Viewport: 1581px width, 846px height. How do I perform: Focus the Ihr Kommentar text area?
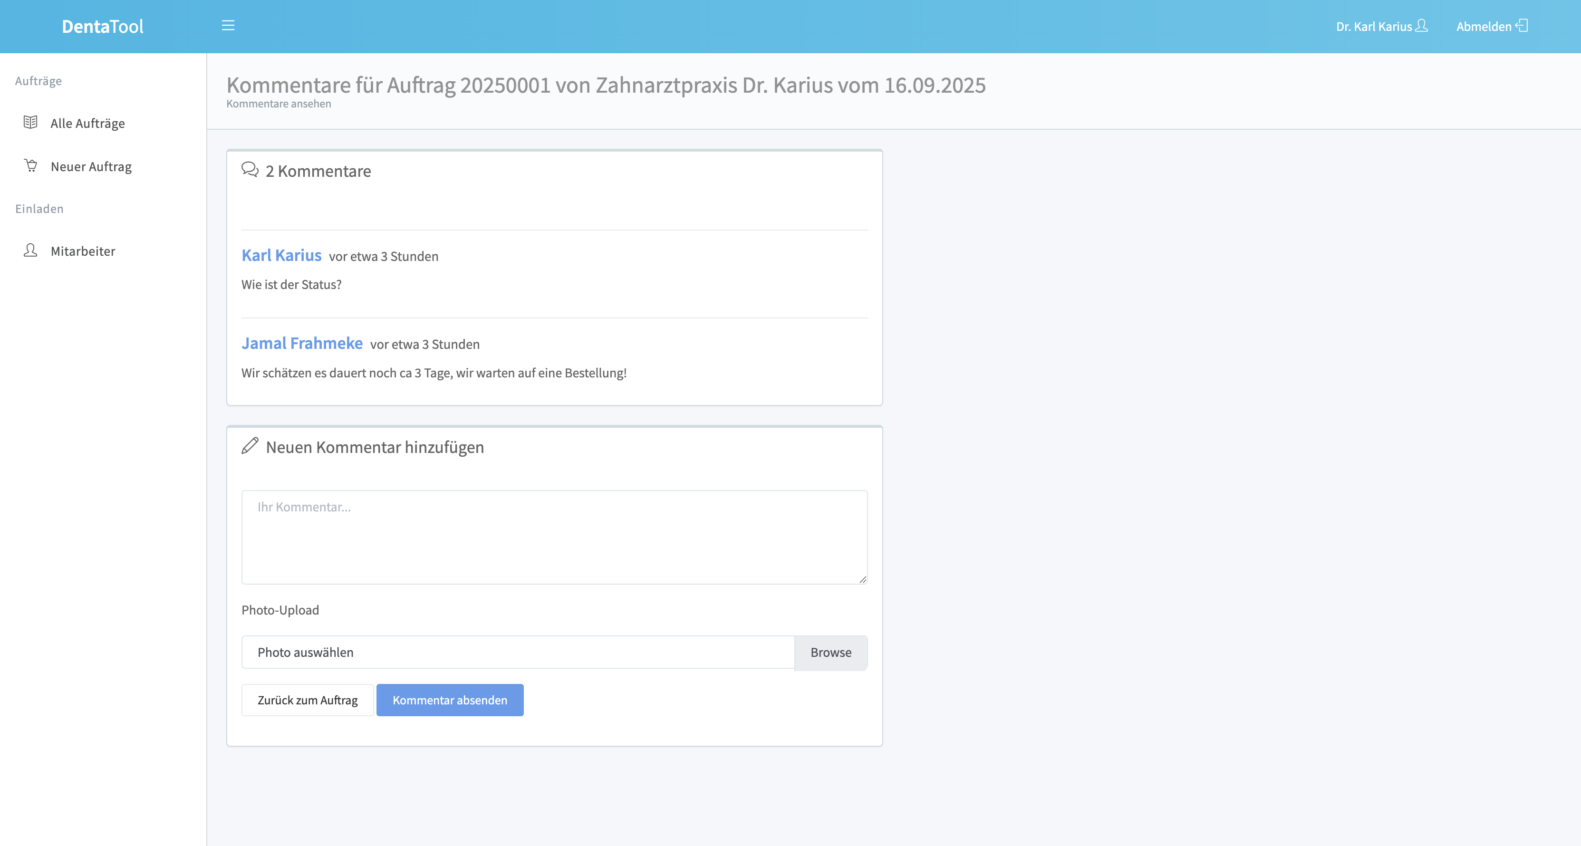(x=554, y=537)
